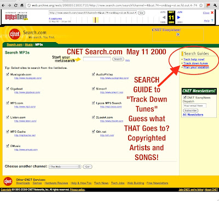
Task: Open Tech help now! search guide
Action: (x=194, y=60)
